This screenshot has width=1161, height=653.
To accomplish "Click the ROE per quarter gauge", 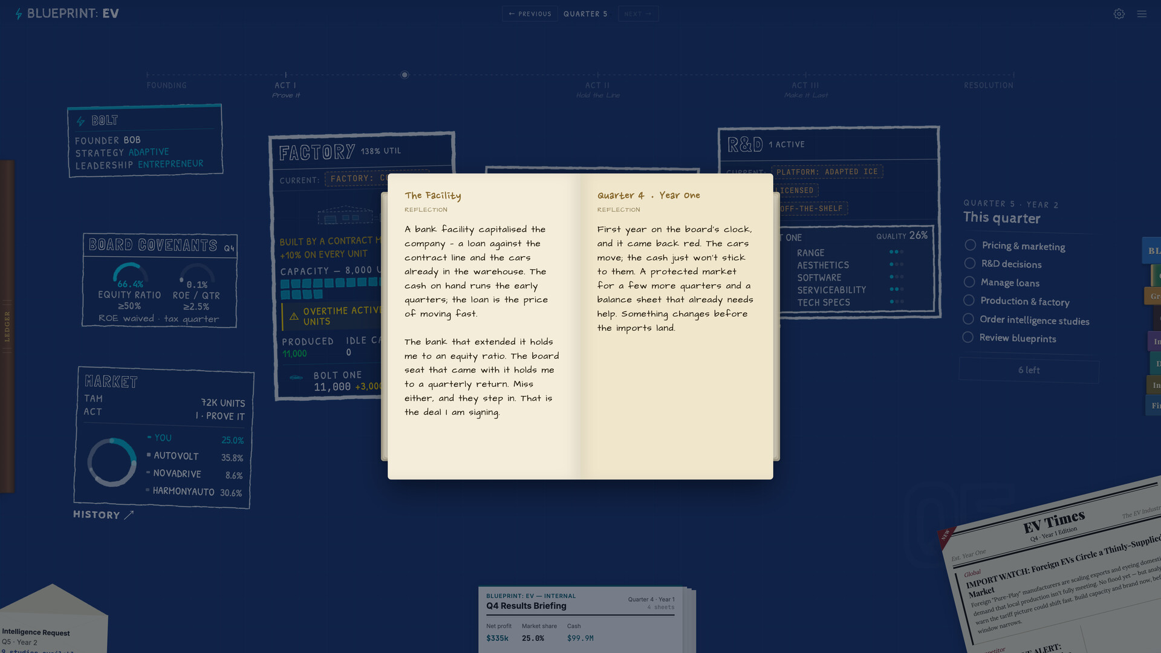I will (x=197, y=275).
